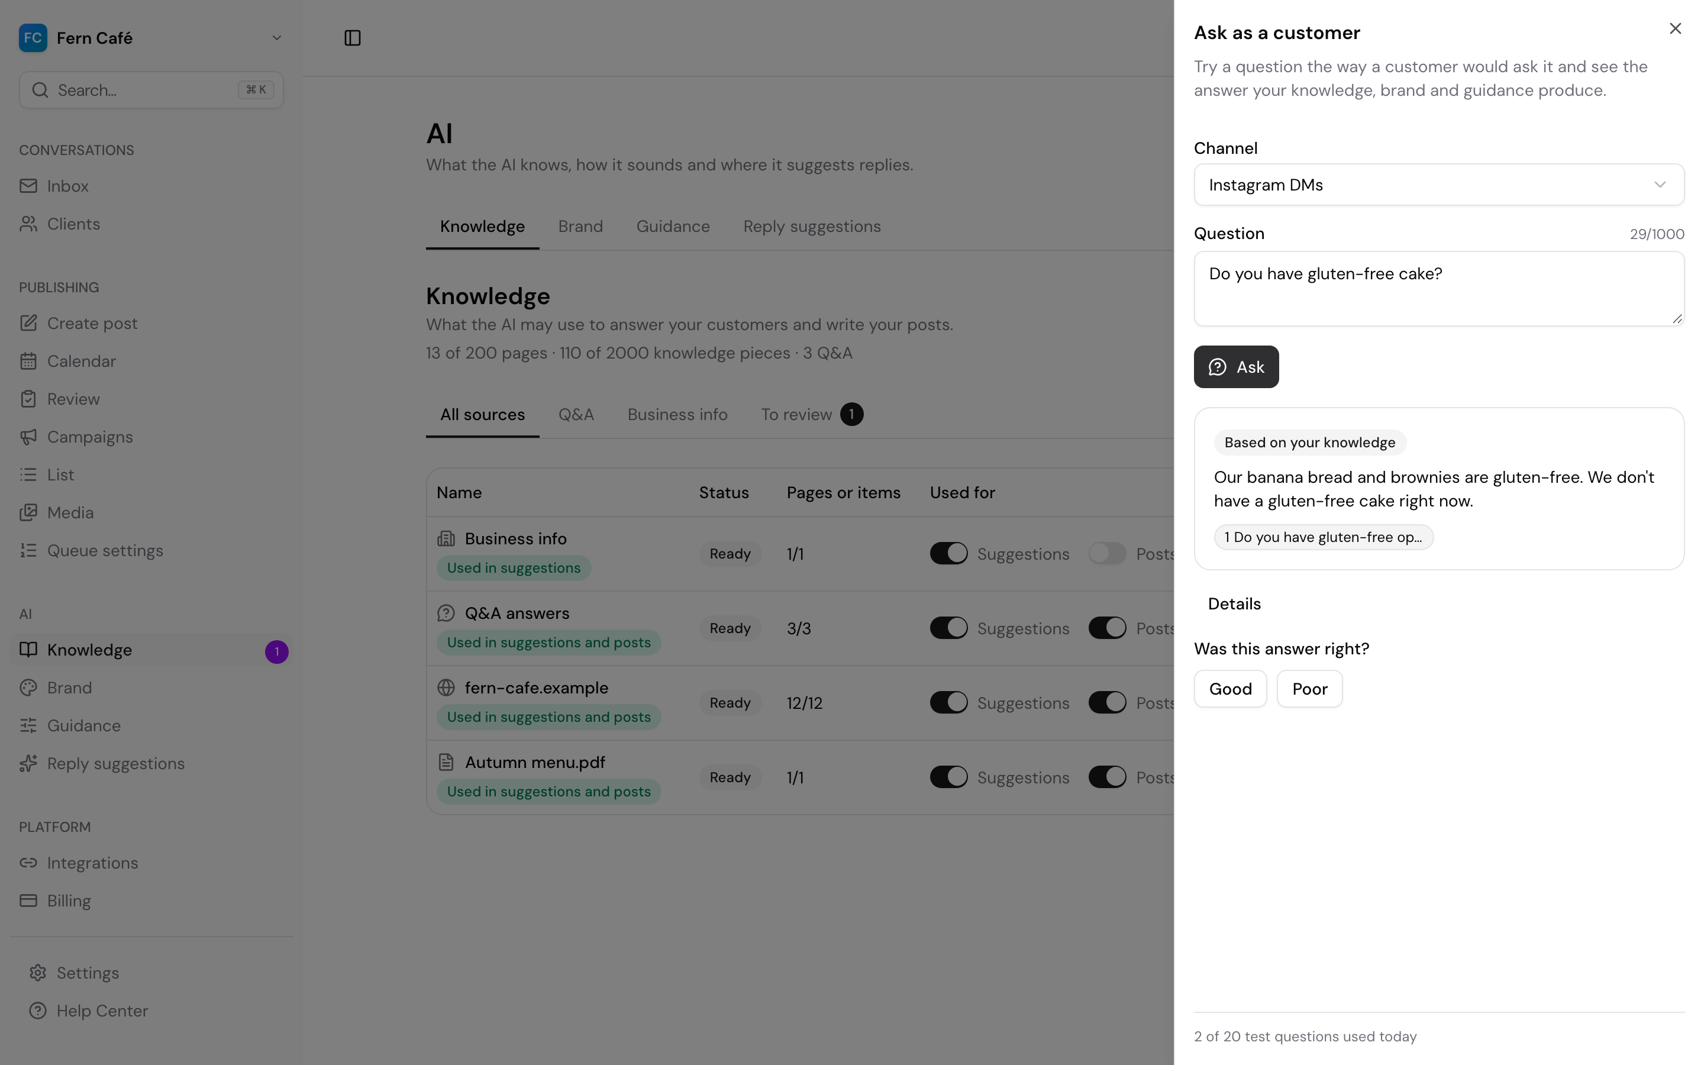
Task: Toggle Suggestions for Autumn menu.pdf row
Action: 948,777
